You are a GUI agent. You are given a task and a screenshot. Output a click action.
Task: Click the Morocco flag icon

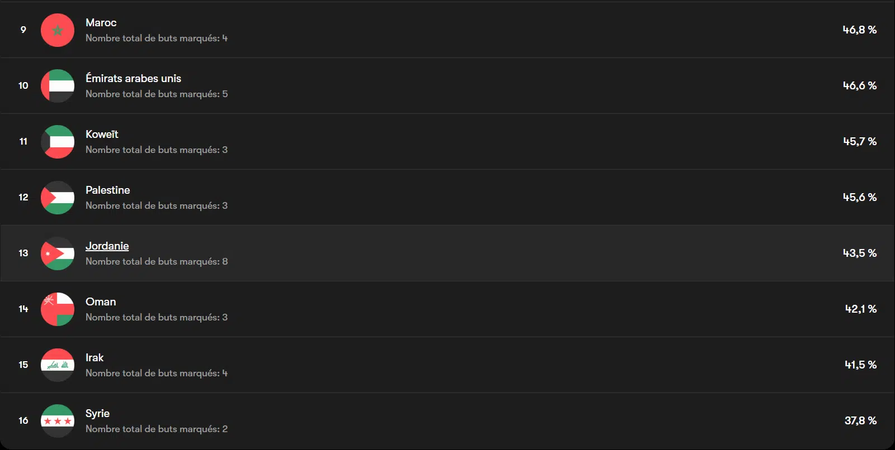[x=58, y=30]
